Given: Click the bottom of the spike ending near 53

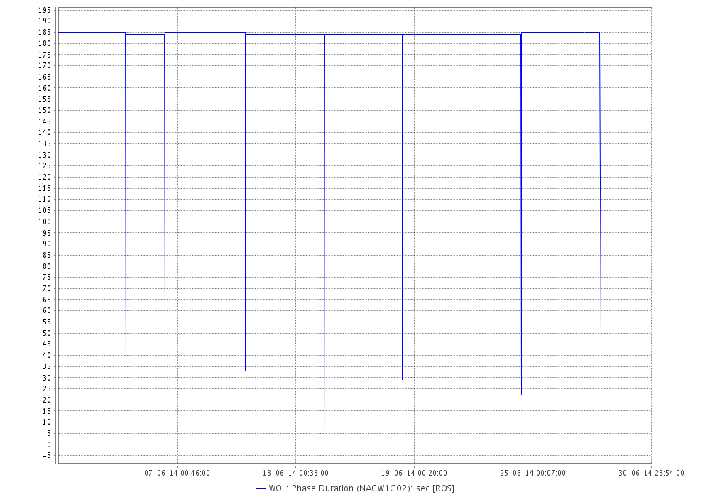Looking at the screenshot, I should [x=442, y=325].
